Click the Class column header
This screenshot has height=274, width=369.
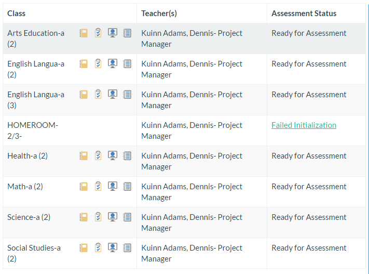pyautogui.click(x=17, y=14)
